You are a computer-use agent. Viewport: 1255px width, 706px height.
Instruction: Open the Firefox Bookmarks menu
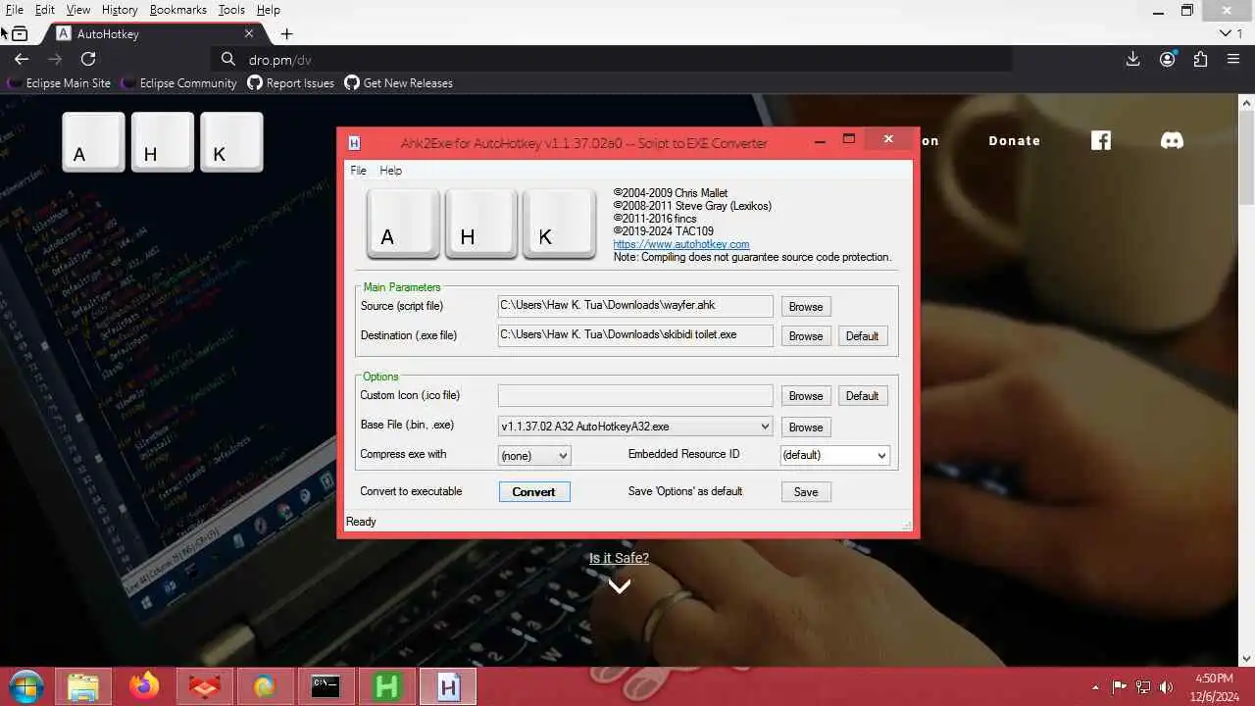pyautogui.click(x=178, y=10)
